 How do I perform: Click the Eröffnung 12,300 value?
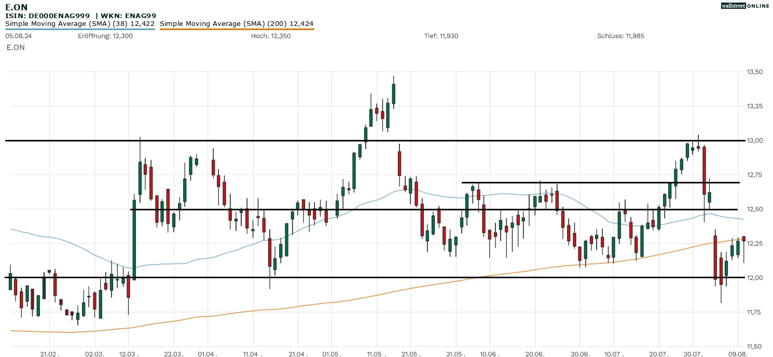click(x=105, y=36)
